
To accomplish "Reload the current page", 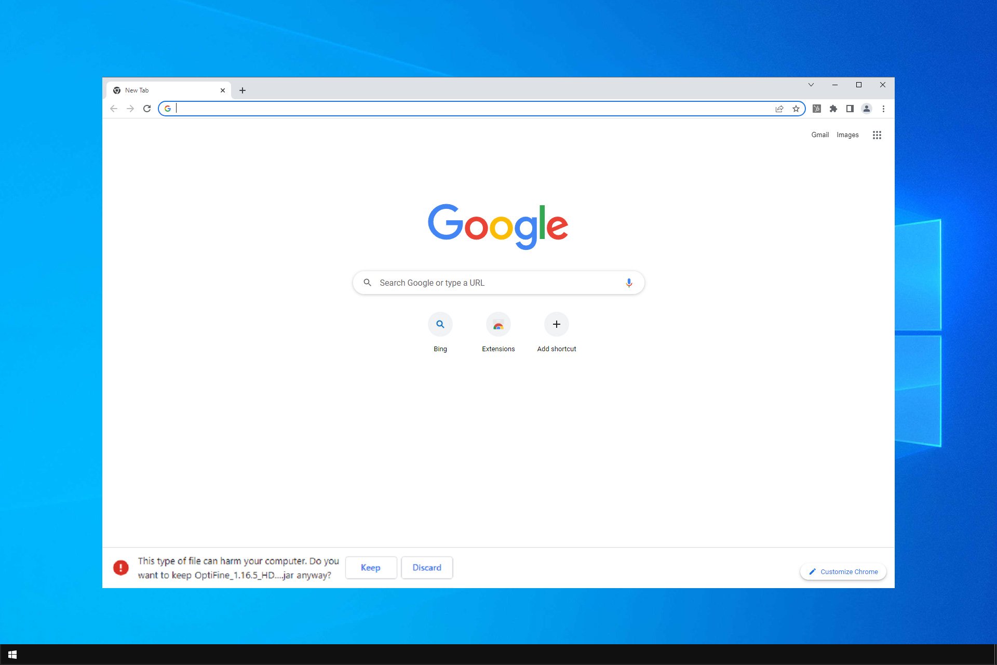I will (147, 109).
